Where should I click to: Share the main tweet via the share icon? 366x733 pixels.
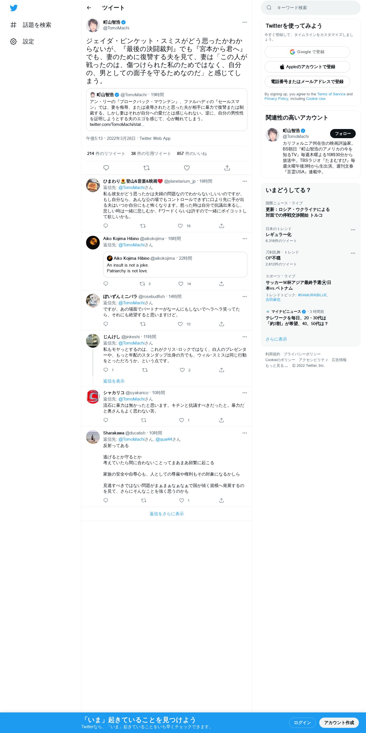[x=227, y=168]
